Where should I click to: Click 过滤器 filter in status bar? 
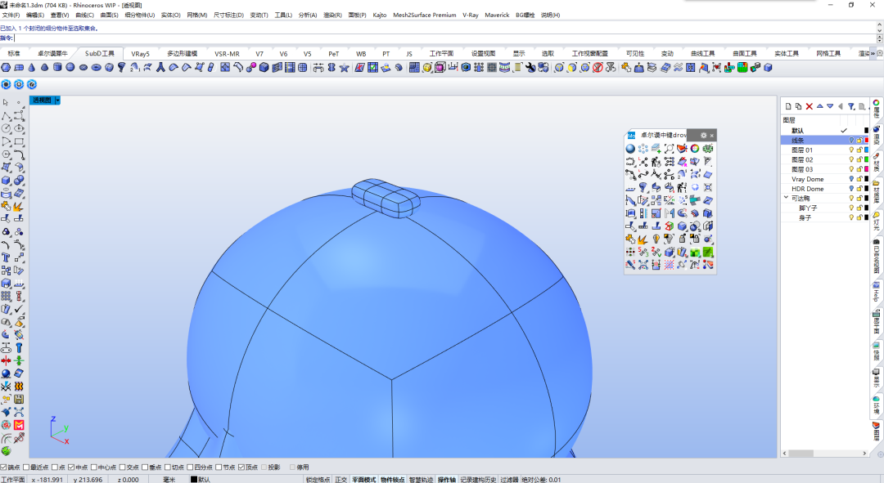[509, 480]
